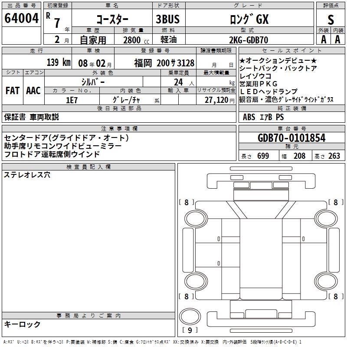This screenshot has height=347, width=347.
Task: Click the door type value 3BUS
Action: click(167, 19)
